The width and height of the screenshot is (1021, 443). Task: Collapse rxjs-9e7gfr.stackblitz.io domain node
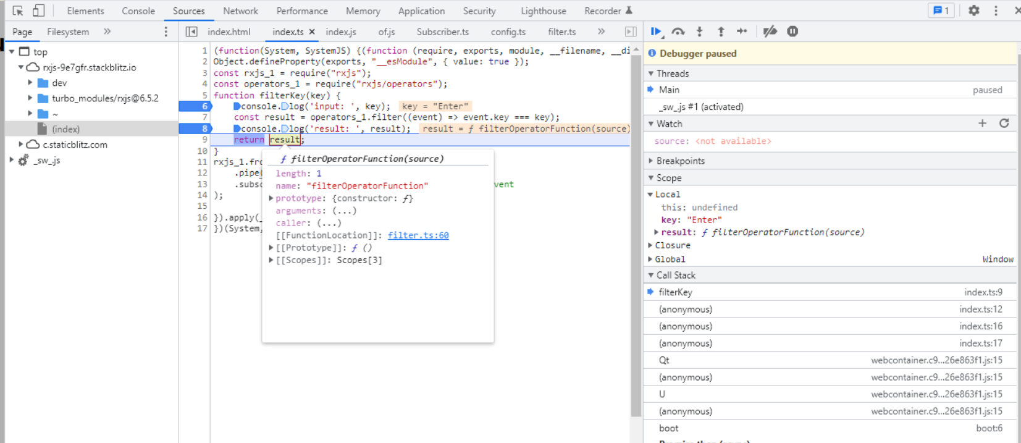(x=21, y=67)
